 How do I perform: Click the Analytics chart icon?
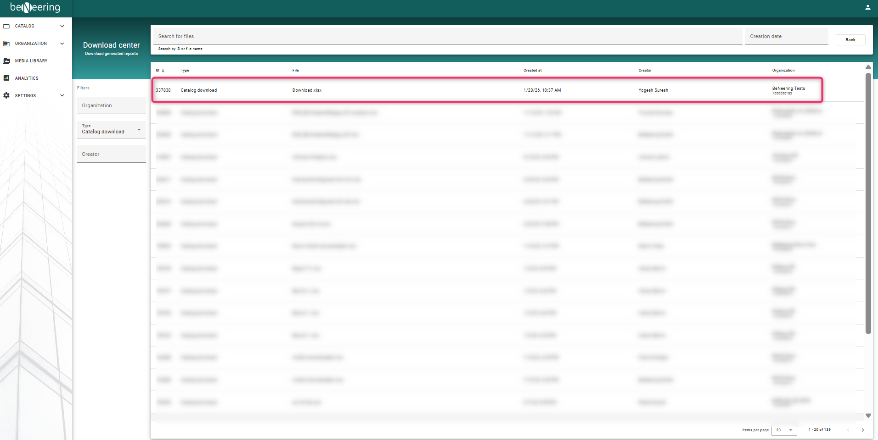point(6,78)
